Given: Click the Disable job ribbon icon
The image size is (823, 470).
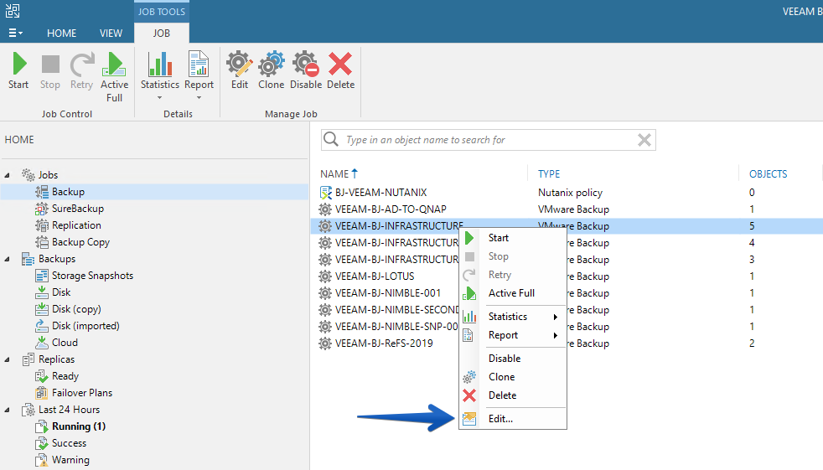Looking at the screenshot, I should coord(305,71).
